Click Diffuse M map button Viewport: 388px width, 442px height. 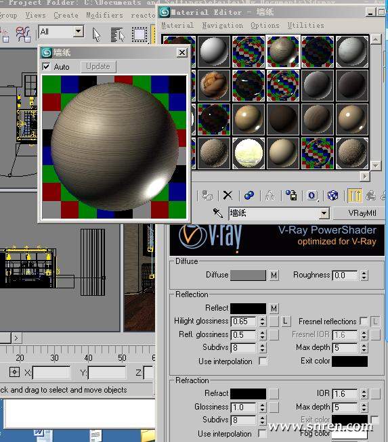pyautogui.click(x=274, y=275)
